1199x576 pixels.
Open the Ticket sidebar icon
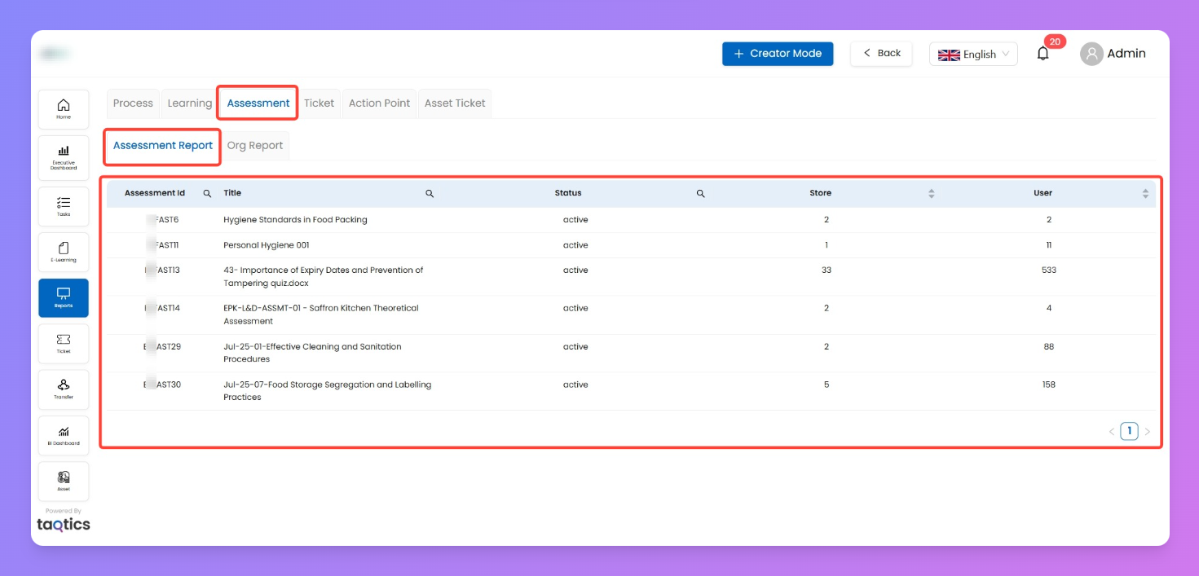click(x=64, y=343)
